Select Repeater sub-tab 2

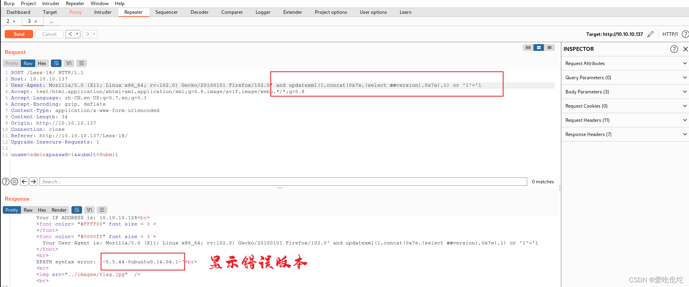tap(8, 21)
